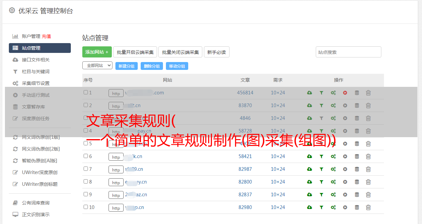422x224 pixels.
Task: Click the play icon in row 6
Action: pyautogui.click(x=345, y=156)
